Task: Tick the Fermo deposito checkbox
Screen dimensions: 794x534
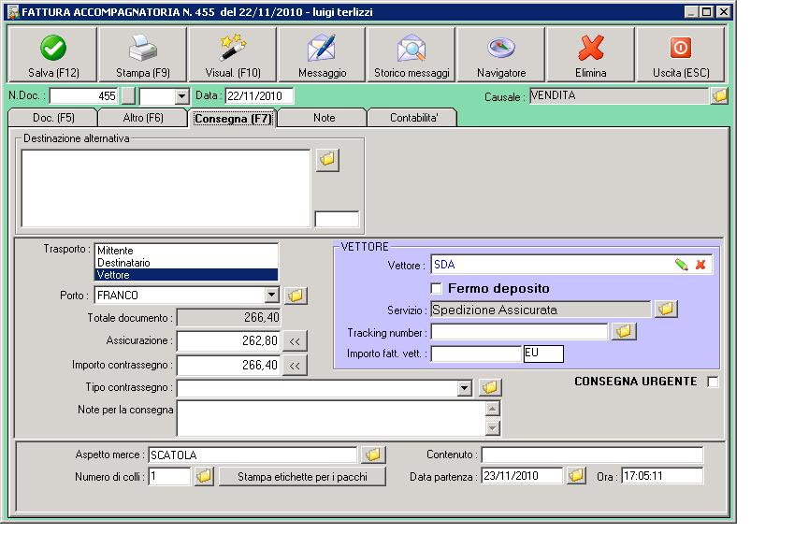Action: [x=436, y=289]
